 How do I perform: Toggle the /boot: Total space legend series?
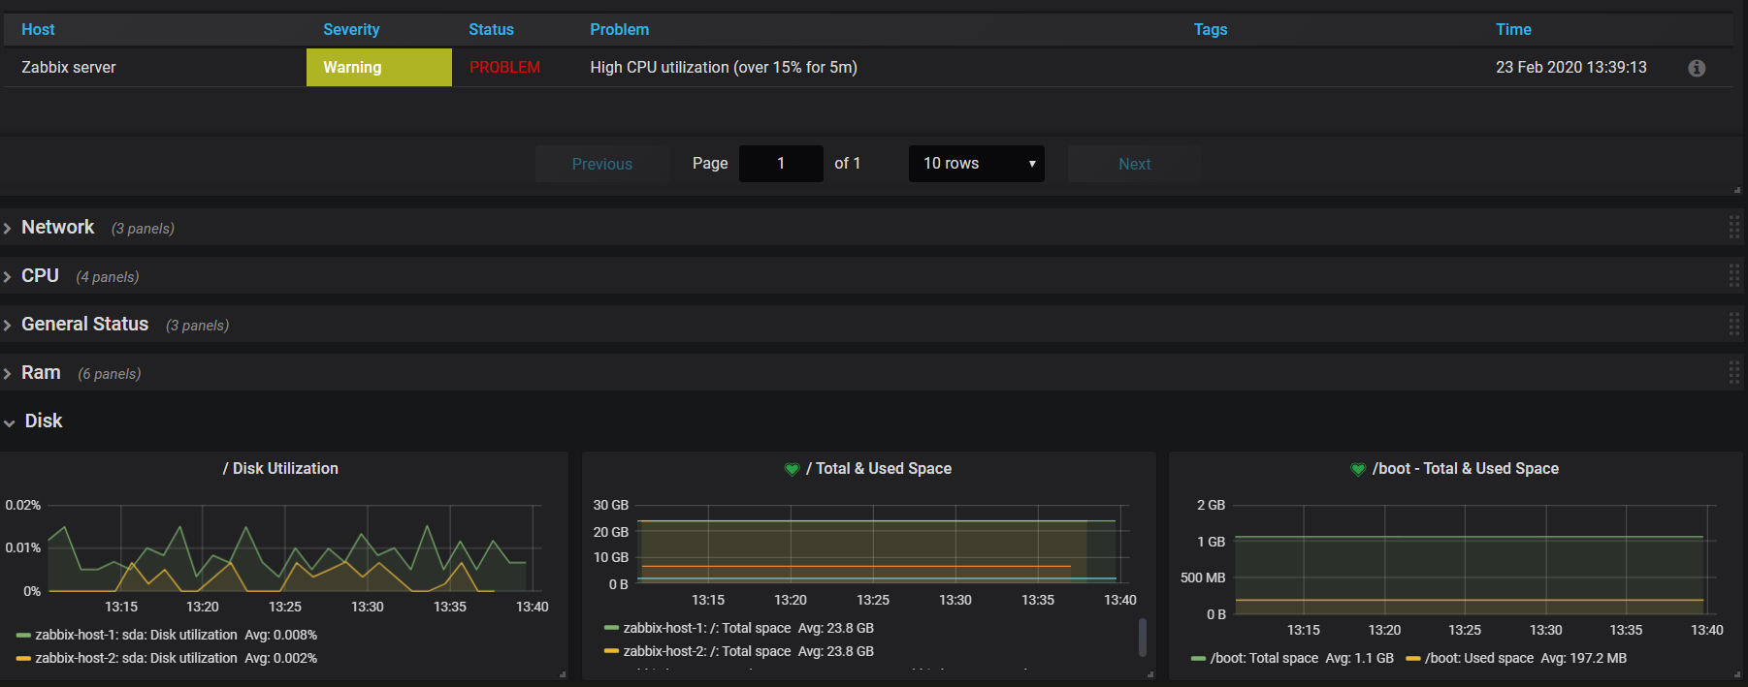click(x=1264, y=658)
